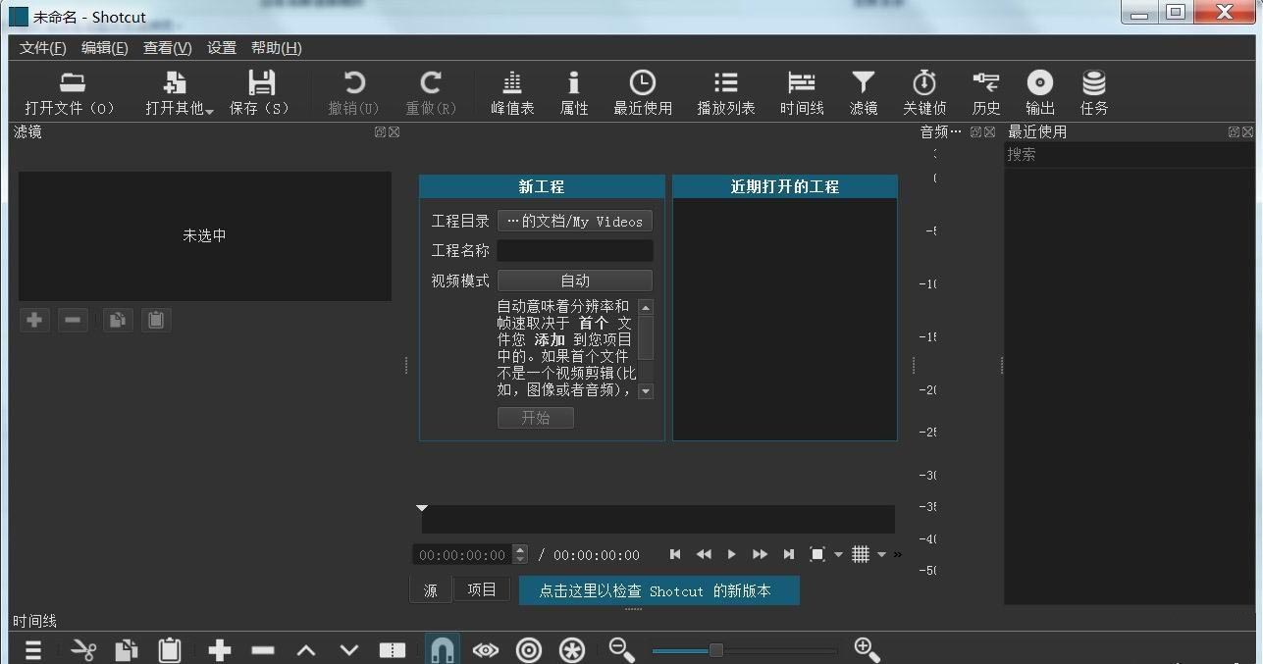Open the 视频模式 自动 selector
The image size is (1263, 664).
click(574, 281)
